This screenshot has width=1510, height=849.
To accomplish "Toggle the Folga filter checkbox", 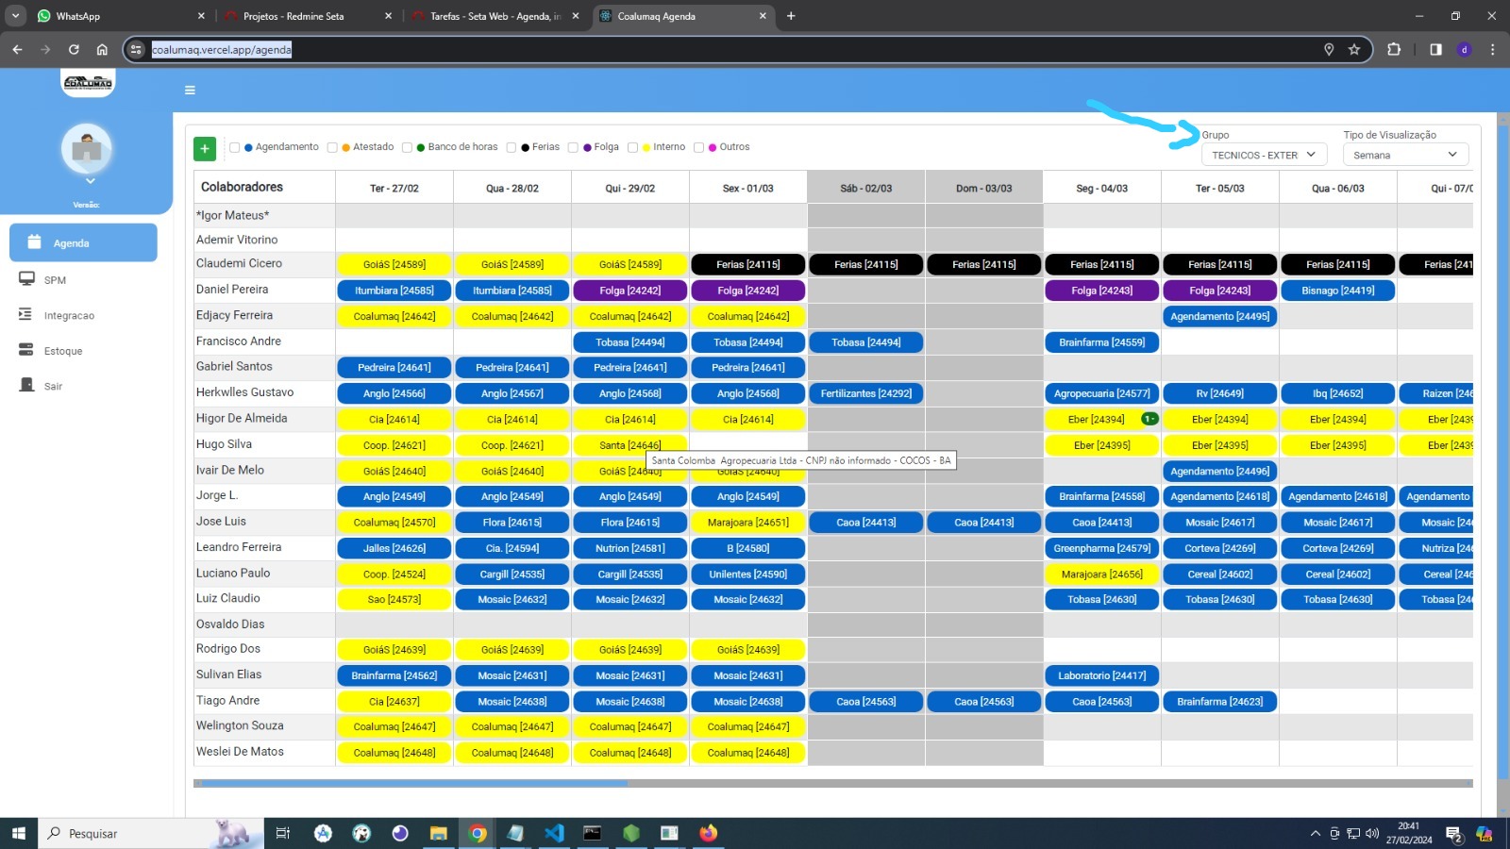I will point(573,147).
